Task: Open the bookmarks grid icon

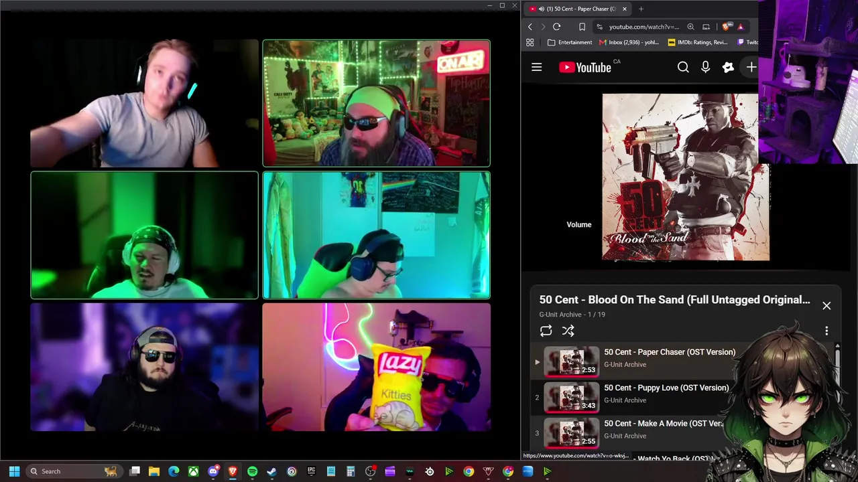Action: (x=530, y=42)
